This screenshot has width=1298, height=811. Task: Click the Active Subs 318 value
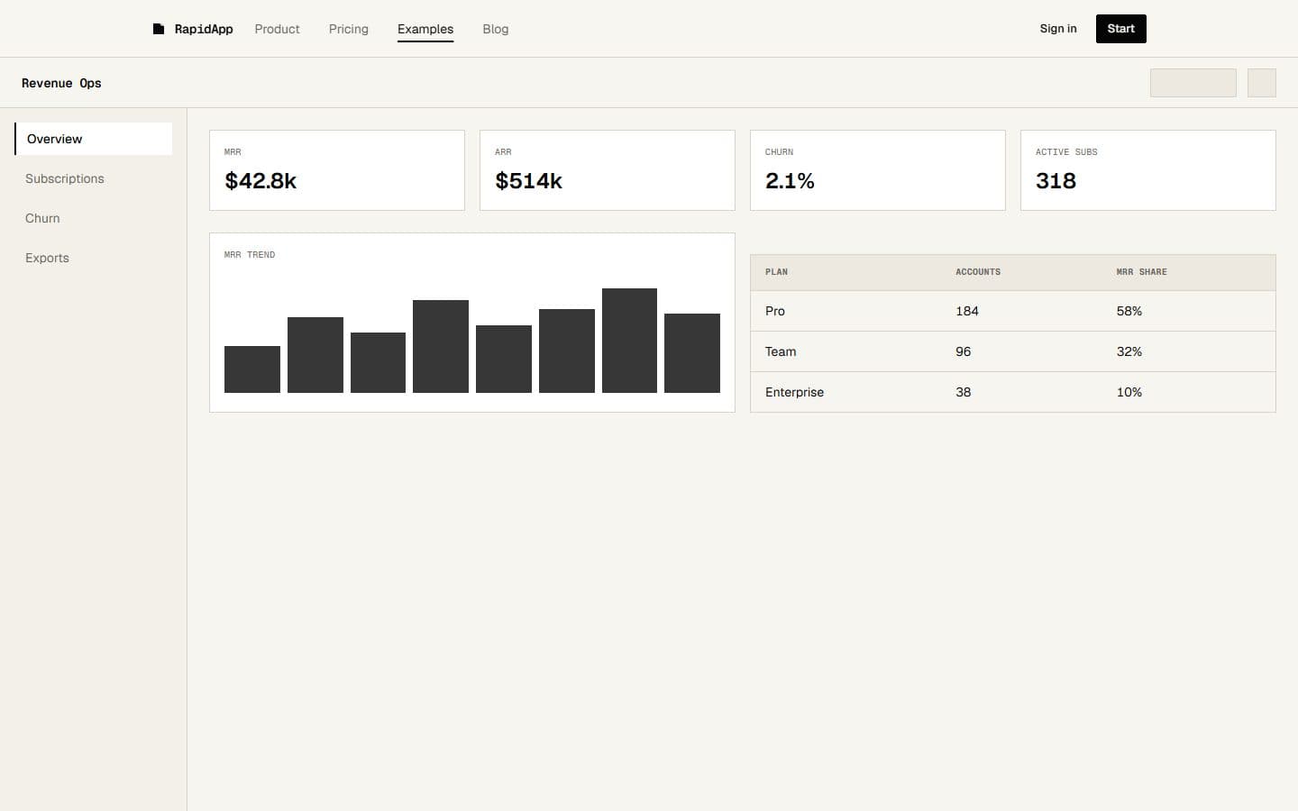point(1056,181)
